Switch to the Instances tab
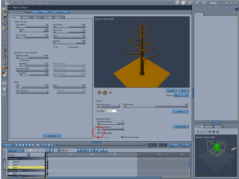The image size is (239, 179). [x=208, y=127]
